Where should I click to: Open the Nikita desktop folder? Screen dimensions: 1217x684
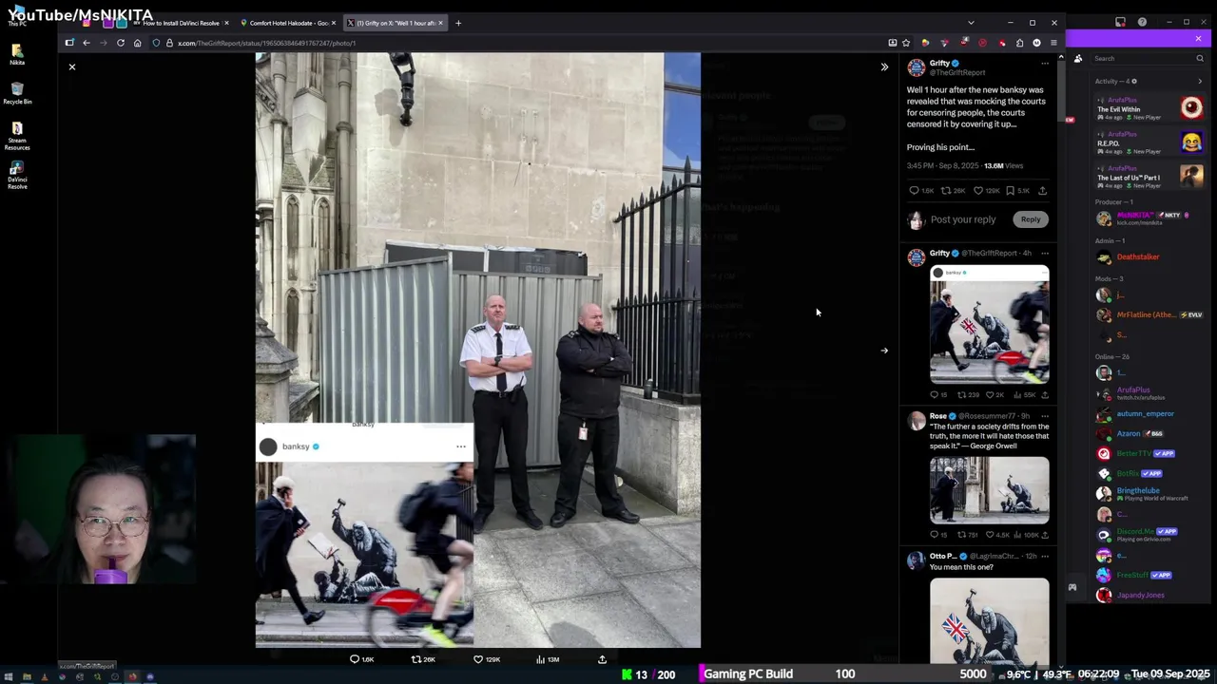pyautogui.click(x=17, y=53)
